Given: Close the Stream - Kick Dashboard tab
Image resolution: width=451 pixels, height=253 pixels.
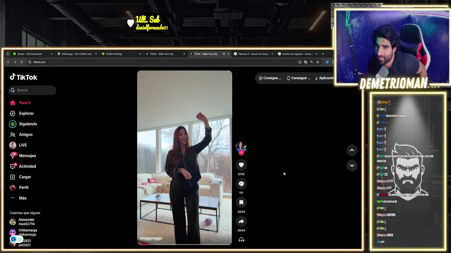Looking at the screenshot, I should pos(51,54).
